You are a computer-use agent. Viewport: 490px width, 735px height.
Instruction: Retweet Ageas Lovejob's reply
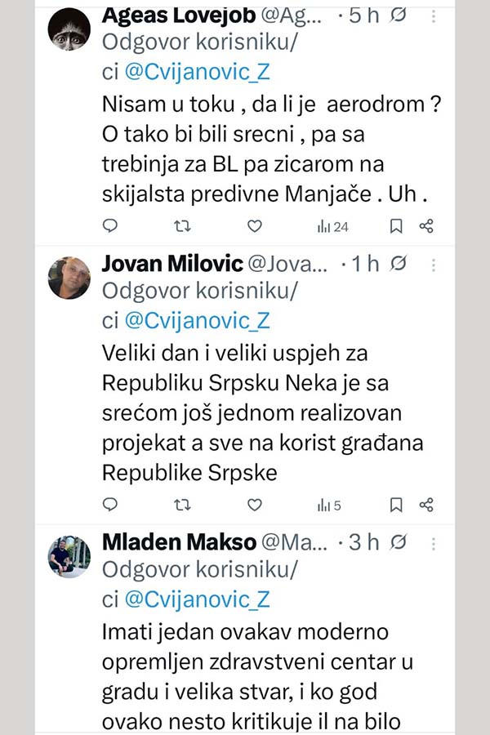182,226
